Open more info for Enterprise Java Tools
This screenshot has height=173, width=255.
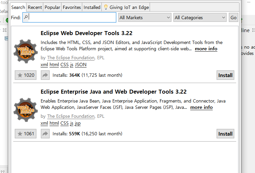pos(201,108)
